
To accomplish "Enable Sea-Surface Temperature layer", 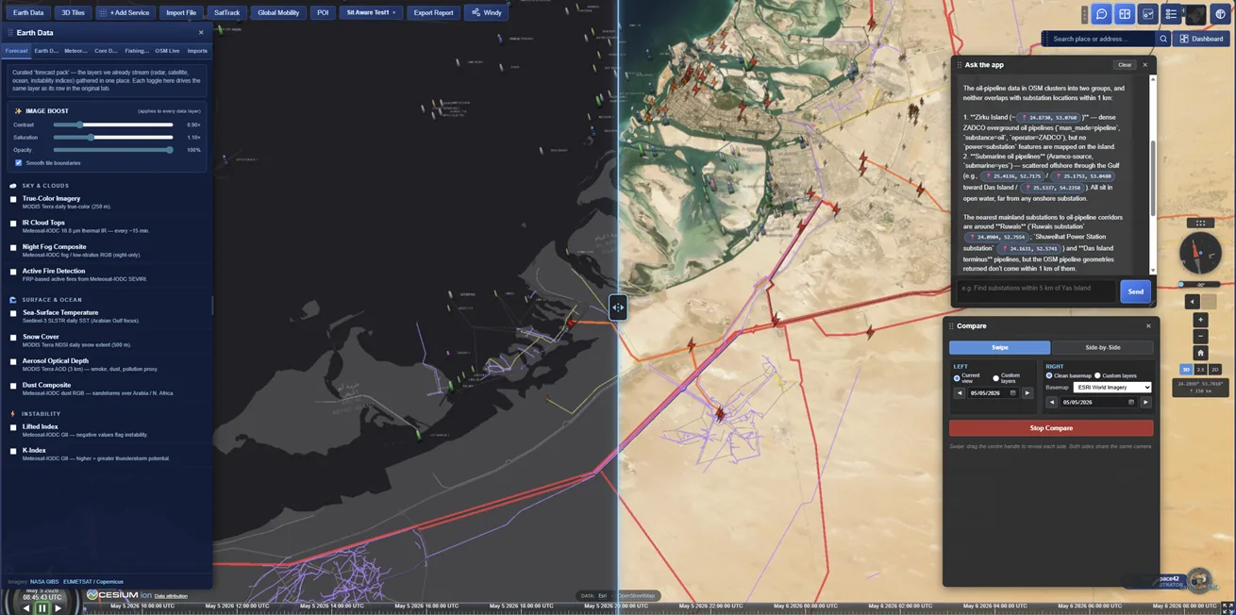I will click(13, 313).
